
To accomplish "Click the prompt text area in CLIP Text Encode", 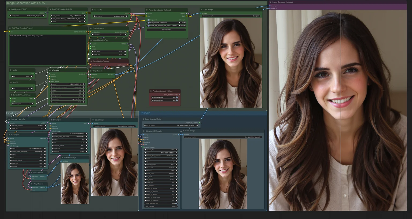I will coord(48,50).
